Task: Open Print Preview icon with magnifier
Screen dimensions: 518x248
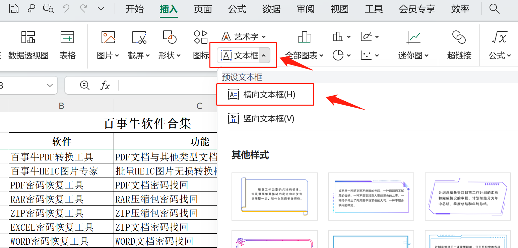Action: click(49, 9)
